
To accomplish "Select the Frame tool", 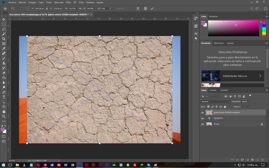I will 4,44.
